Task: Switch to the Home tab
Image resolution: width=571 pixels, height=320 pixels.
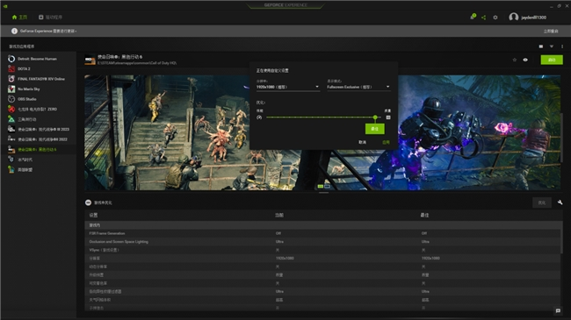Action: (19, 17)
